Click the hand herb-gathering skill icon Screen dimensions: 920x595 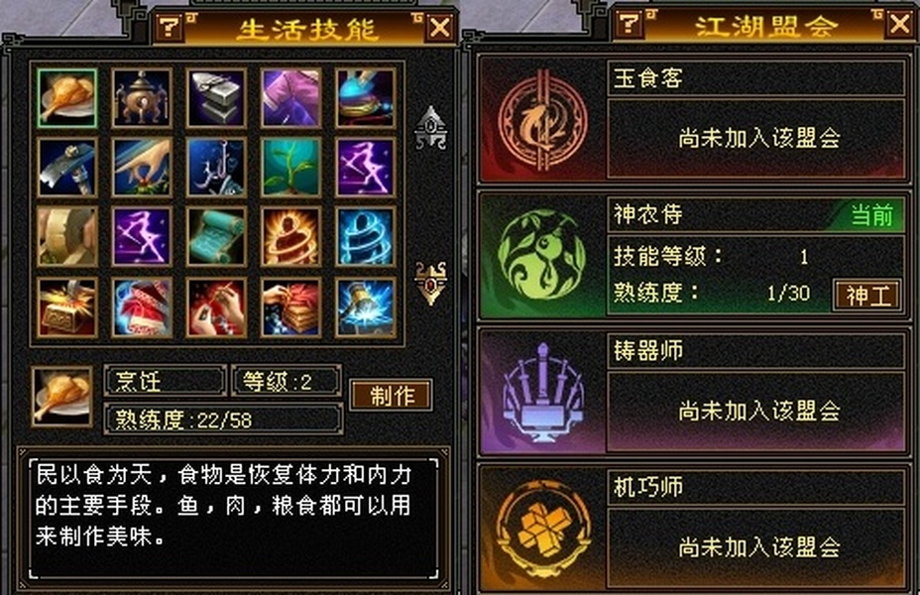click(x=142, y=168)
